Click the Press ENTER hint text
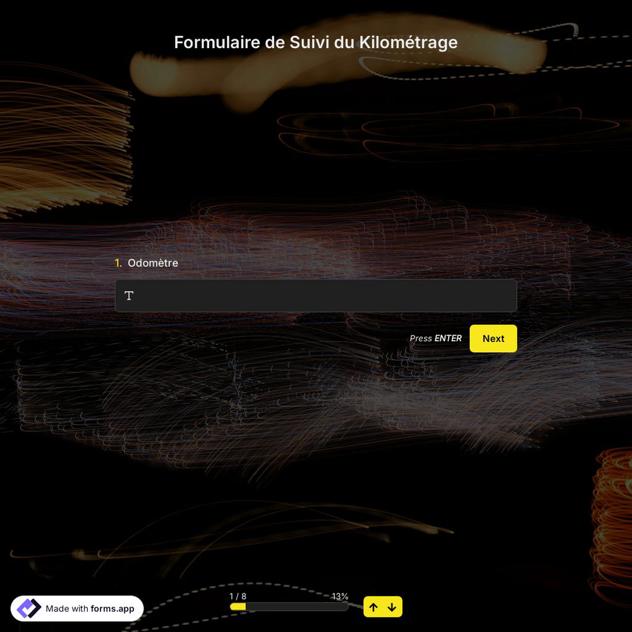The height and width of the screenshot is (632, 632). (x=435, y=339)
